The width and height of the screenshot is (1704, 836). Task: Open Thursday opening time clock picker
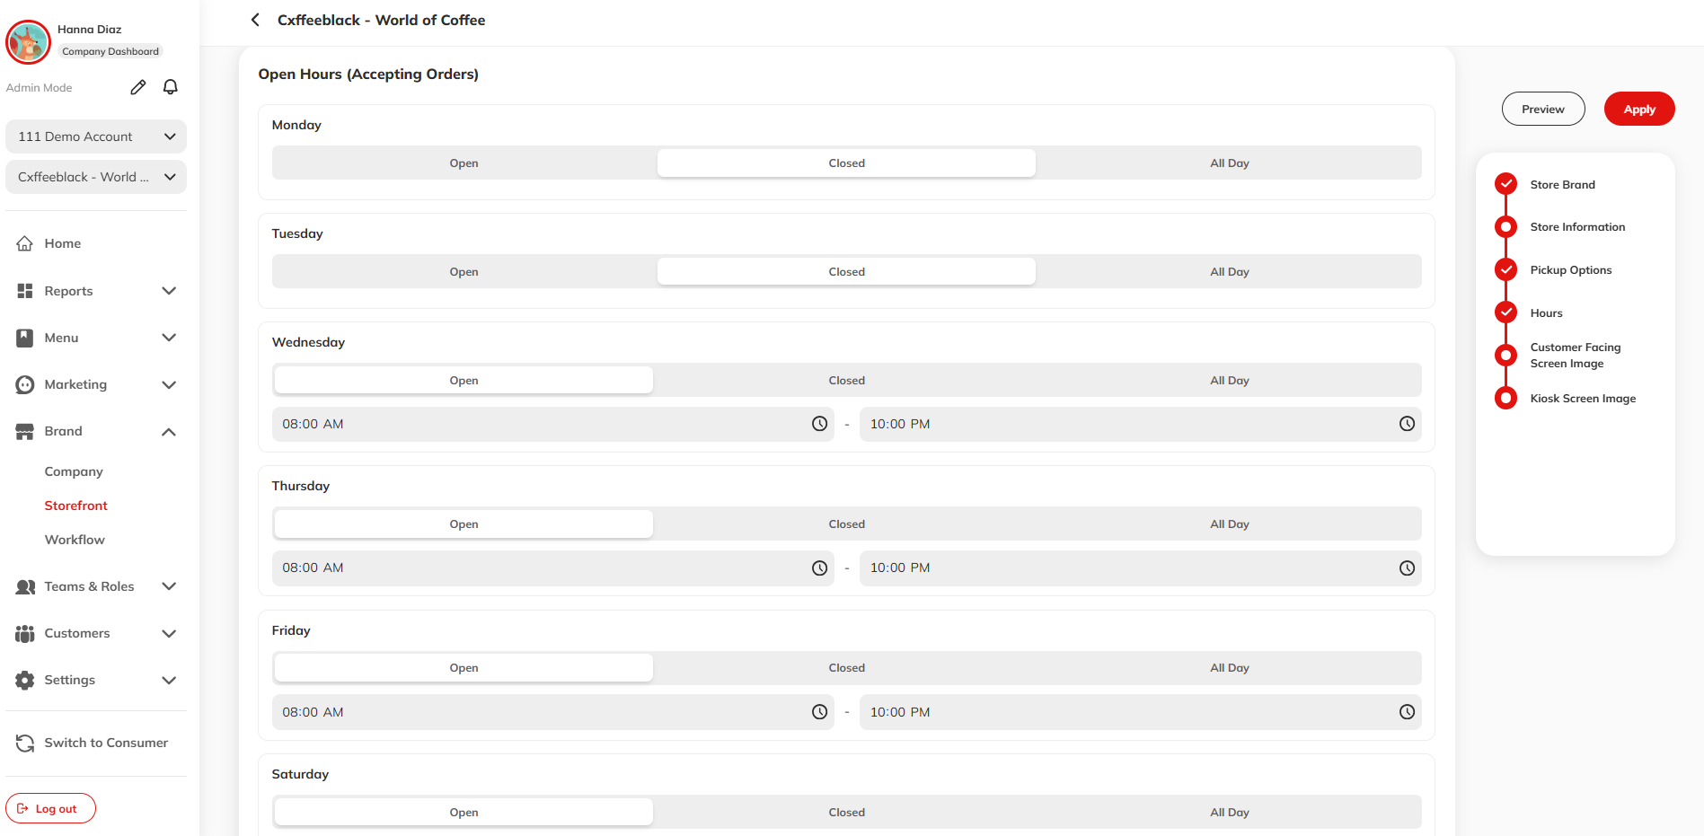coord(819,568)
